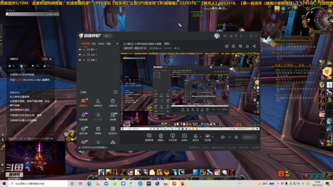Open the user avatar in title bar
The width and height of the screenshot is (333, 187).
coord(217,36)
